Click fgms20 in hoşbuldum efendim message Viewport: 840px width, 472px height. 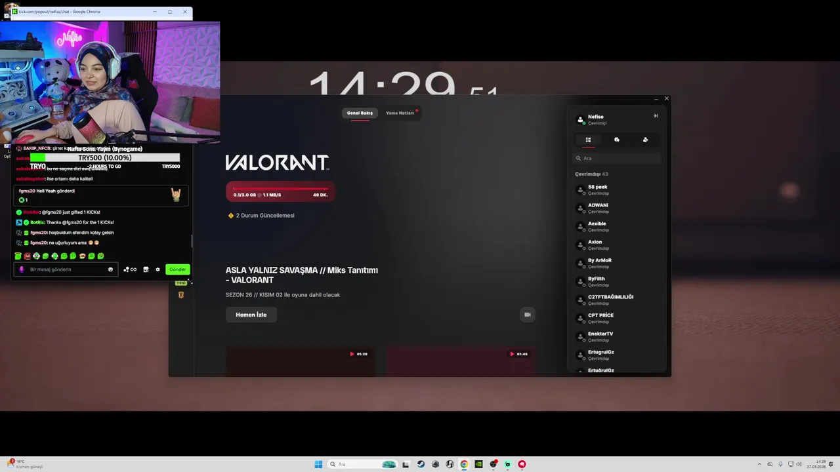click(x=39, y=233)
